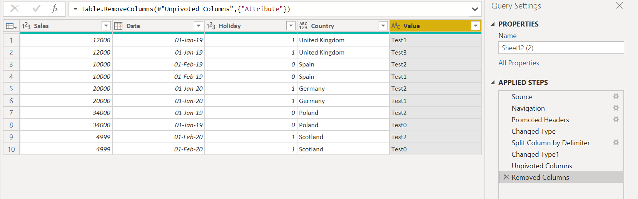This screenshot has width=638, height=199.
Task: Select the Date column header
Action: pyautogui.click(x=159, y=26)
